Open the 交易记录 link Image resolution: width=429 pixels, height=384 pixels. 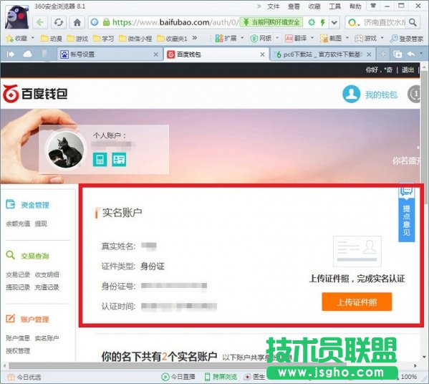[18, 274]
